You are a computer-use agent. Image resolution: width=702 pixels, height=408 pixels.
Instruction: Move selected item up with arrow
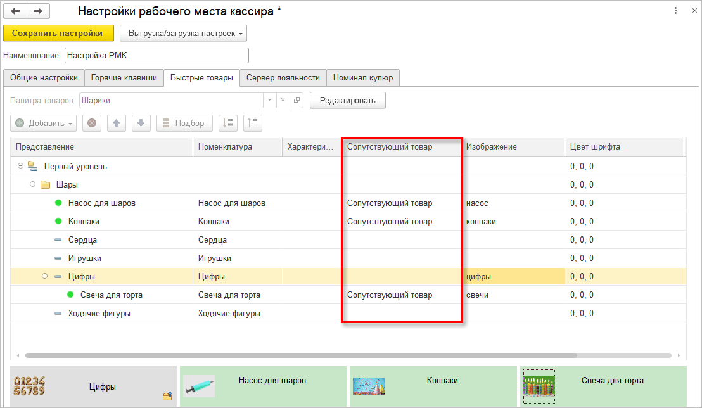pos(117,123)
